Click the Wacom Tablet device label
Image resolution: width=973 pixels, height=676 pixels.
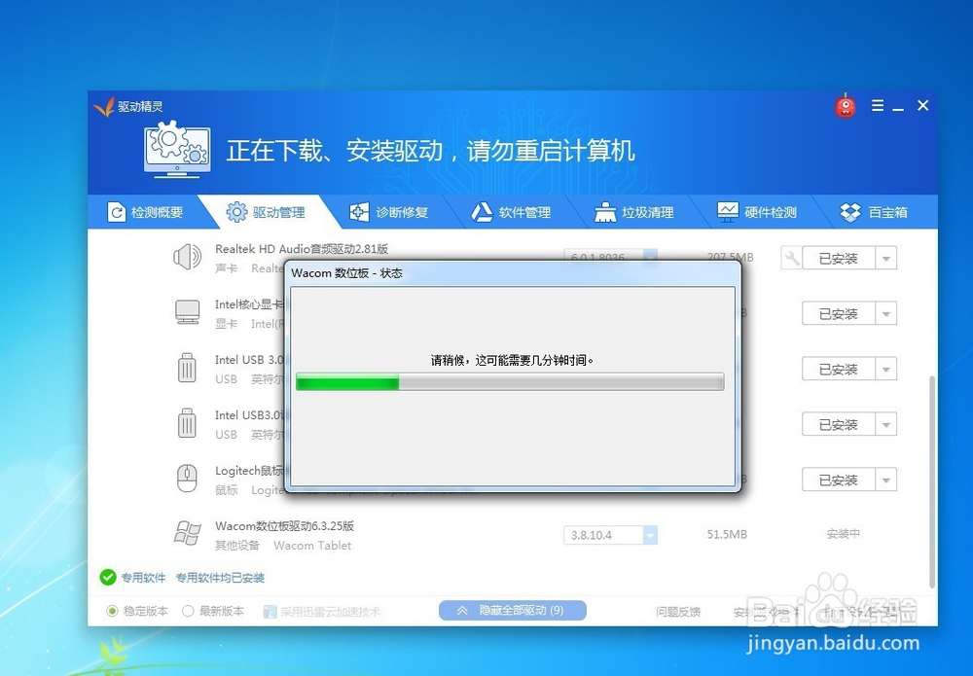(x=312, y=545)
